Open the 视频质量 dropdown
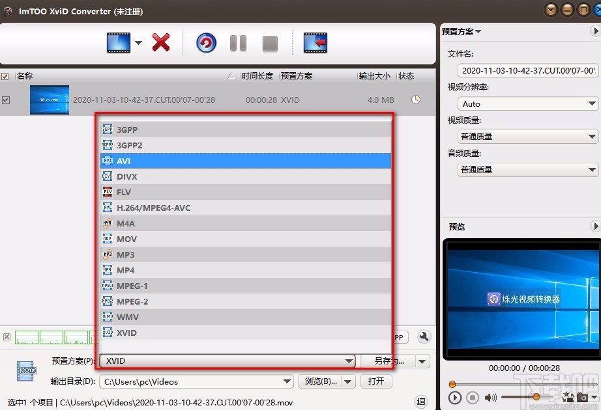The height and width of the screenshot is (410, 601). pyautogui.click(x=528, y=137)
